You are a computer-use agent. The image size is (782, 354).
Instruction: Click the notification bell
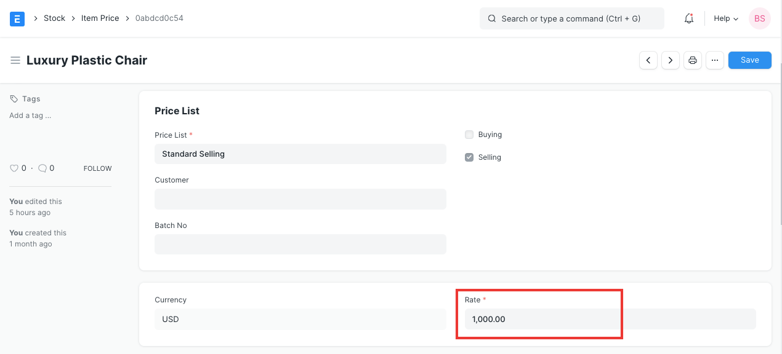pyautogui.click(x=688, y=18)
